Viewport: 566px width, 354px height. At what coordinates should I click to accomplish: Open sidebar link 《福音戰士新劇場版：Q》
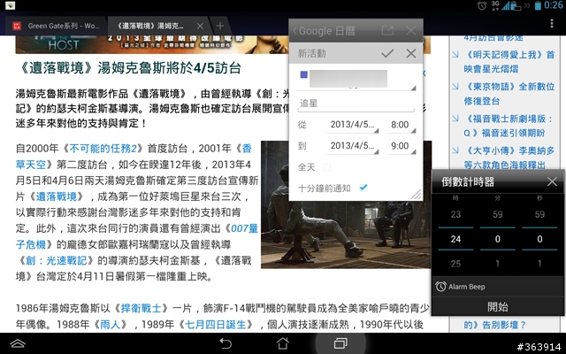point(509,126)
